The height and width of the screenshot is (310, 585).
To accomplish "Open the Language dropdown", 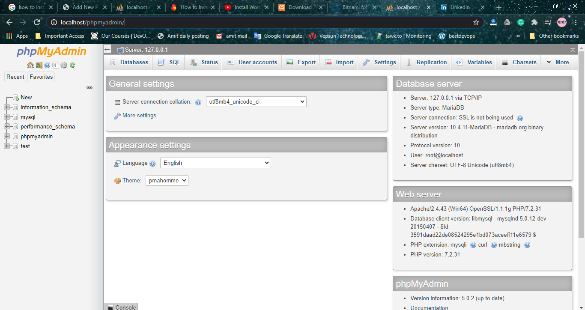I will pos(215,163).
